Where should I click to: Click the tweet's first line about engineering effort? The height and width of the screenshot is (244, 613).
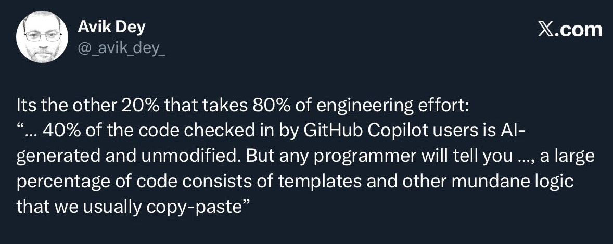click(243, 107)
